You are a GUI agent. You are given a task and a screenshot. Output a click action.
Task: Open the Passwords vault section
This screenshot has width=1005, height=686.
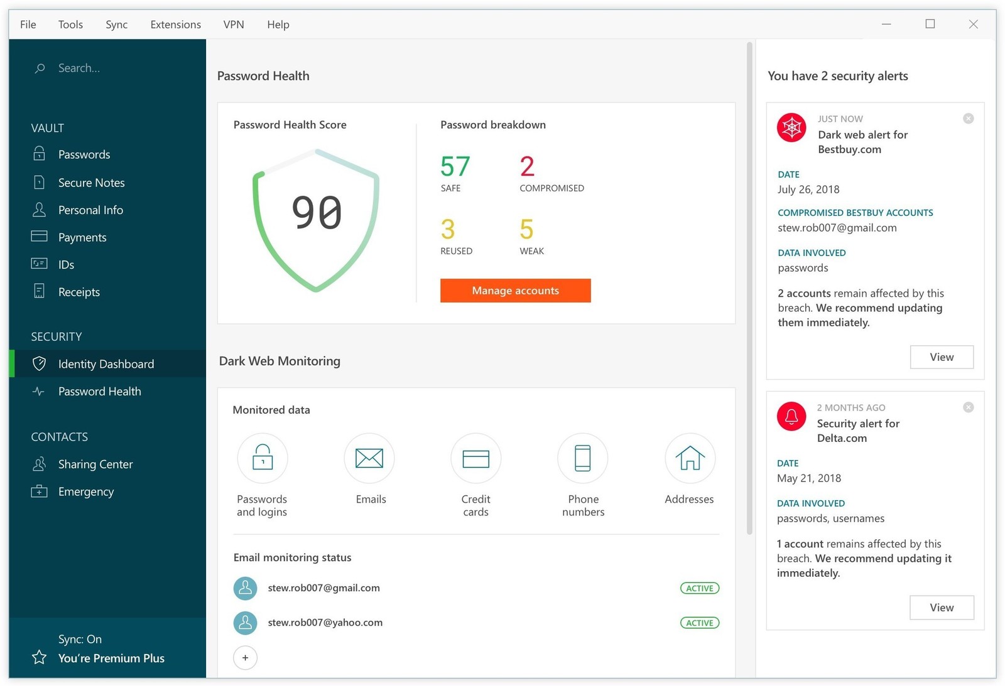point(84,154)
